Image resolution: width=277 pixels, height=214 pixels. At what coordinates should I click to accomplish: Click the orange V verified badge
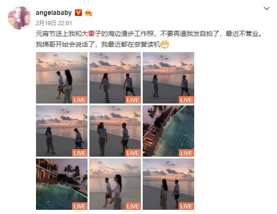click(78, 13)
